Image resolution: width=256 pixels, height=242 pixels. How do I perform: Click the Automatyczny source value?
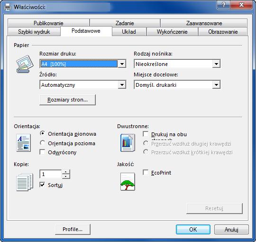58,85
